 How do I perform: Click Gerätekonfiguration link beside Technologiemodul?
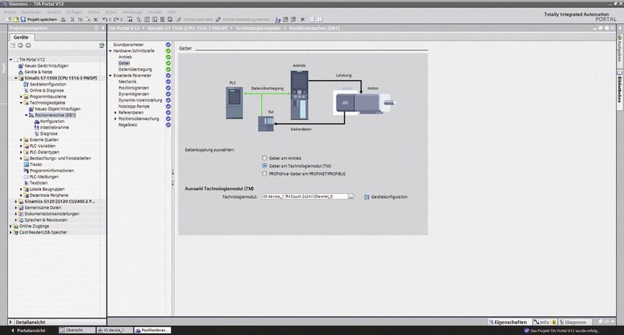(x=389, y=196)
